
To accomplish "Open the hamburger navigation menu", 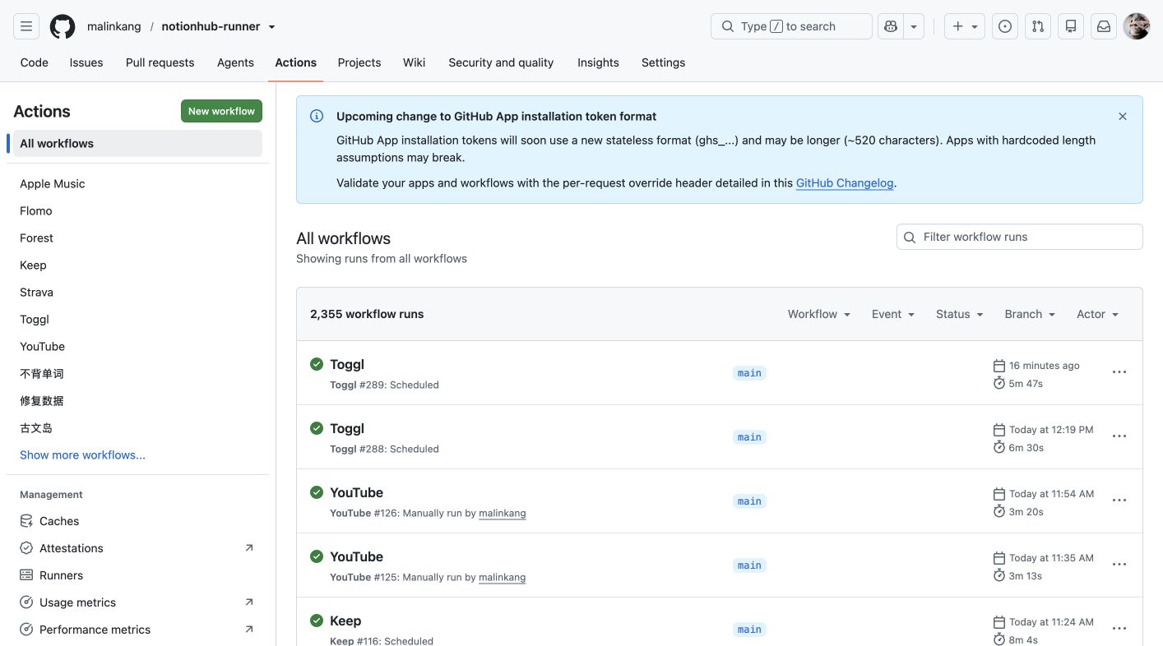I will 26,26.
